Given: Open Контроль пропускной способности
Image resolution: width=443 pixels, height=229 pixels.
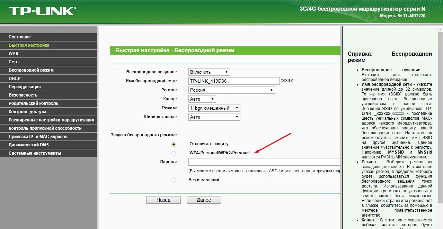Looking at the screenshot, I should coord(48,128).
